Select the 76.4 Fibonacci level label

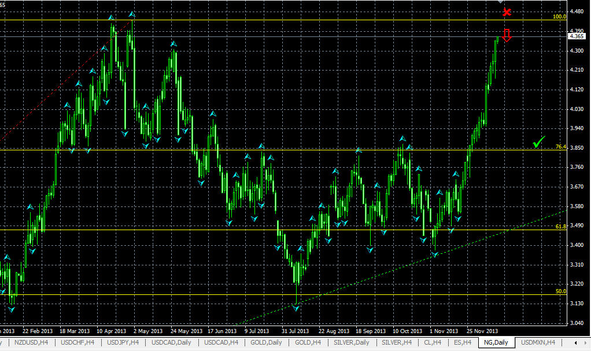pos(559,147)
